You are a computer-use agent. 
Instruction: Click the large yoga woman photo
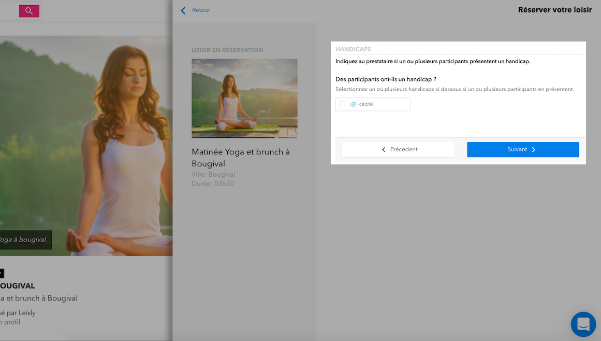(x=86, y=146)
